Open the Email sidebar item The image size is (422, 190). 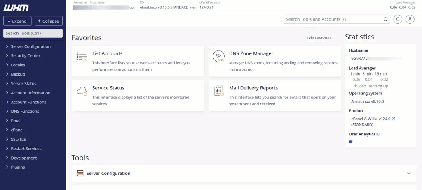[16, 121]
